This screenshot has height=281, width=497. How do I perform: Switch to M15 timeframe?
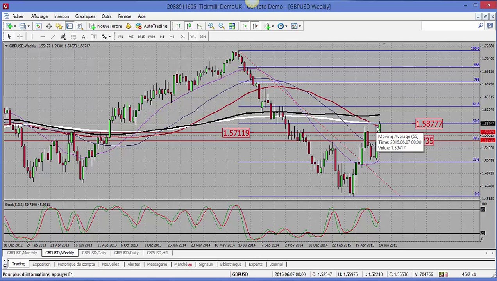pyautogui.click(x=141, y=37)
